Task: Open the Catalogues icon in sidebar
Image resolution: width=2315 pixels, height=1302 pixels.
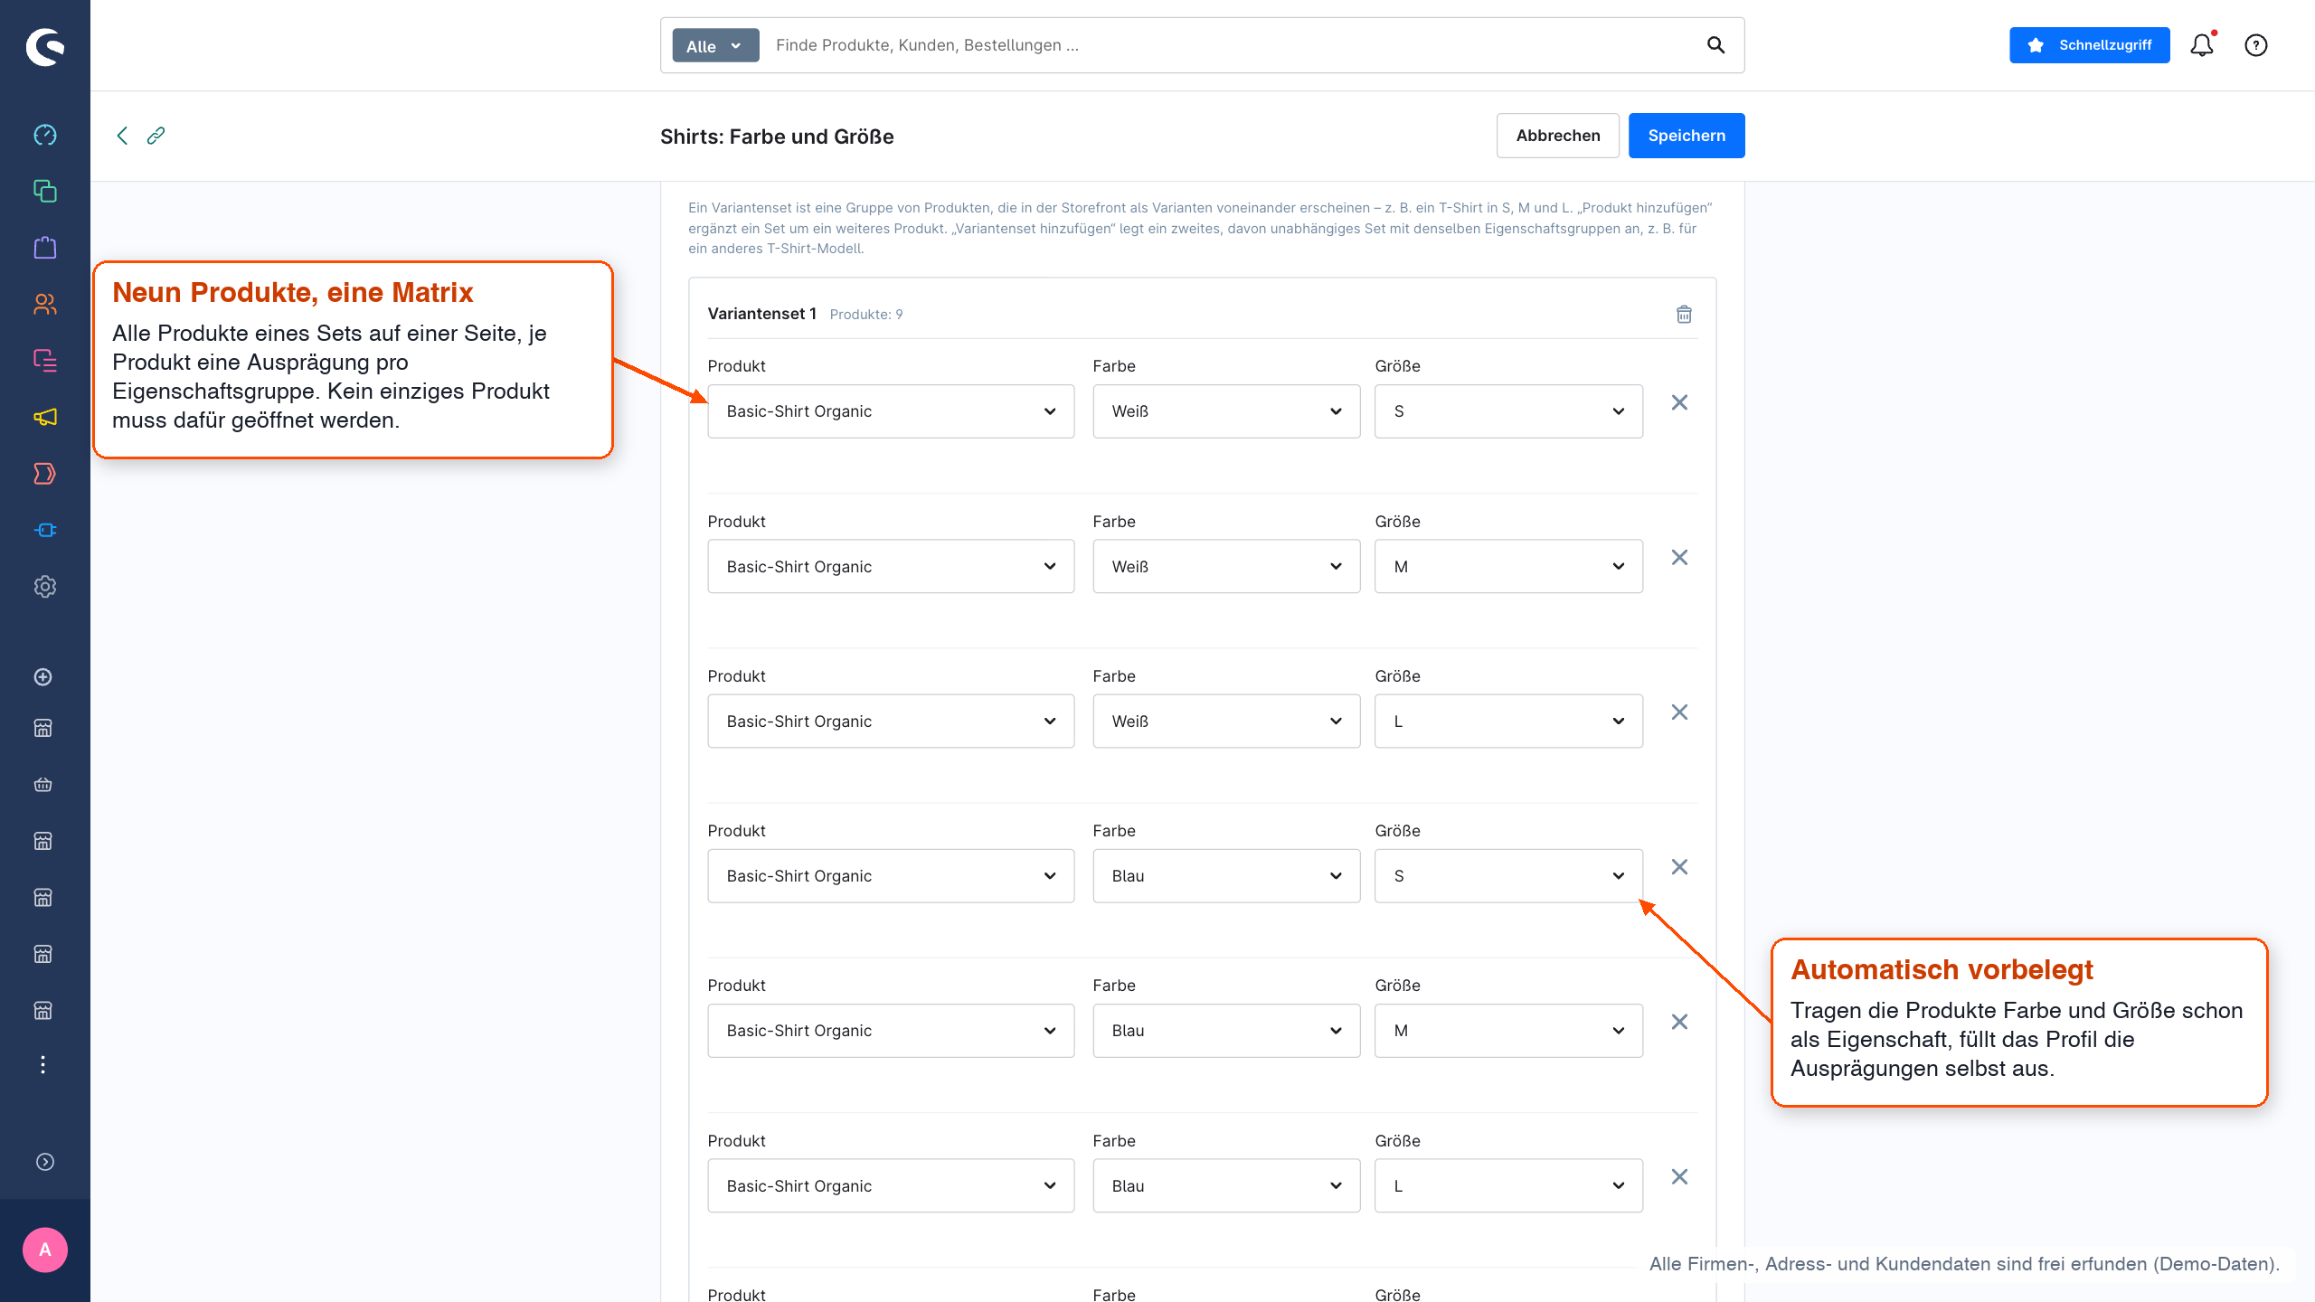Action: click(x=44, y=191)
